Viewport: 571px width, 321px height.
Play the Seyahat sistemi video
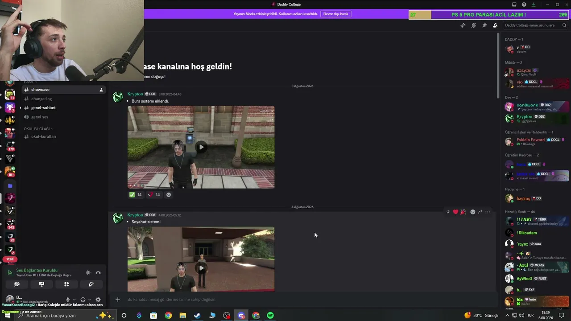pyautogui.click(x=201, y=268)
